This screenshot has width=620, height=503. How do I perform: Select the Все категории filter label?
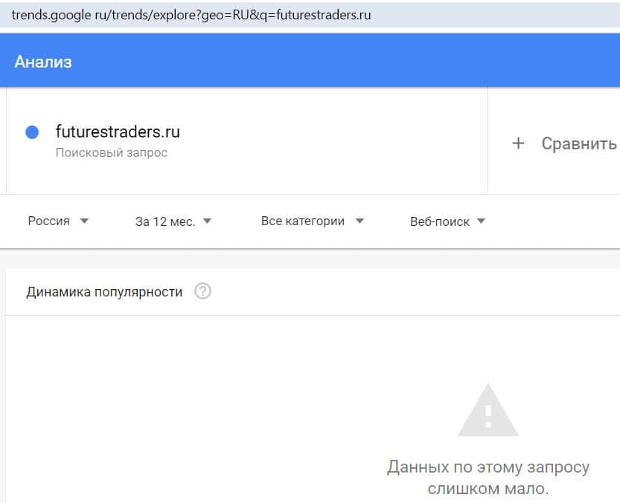tap(303, 221)
